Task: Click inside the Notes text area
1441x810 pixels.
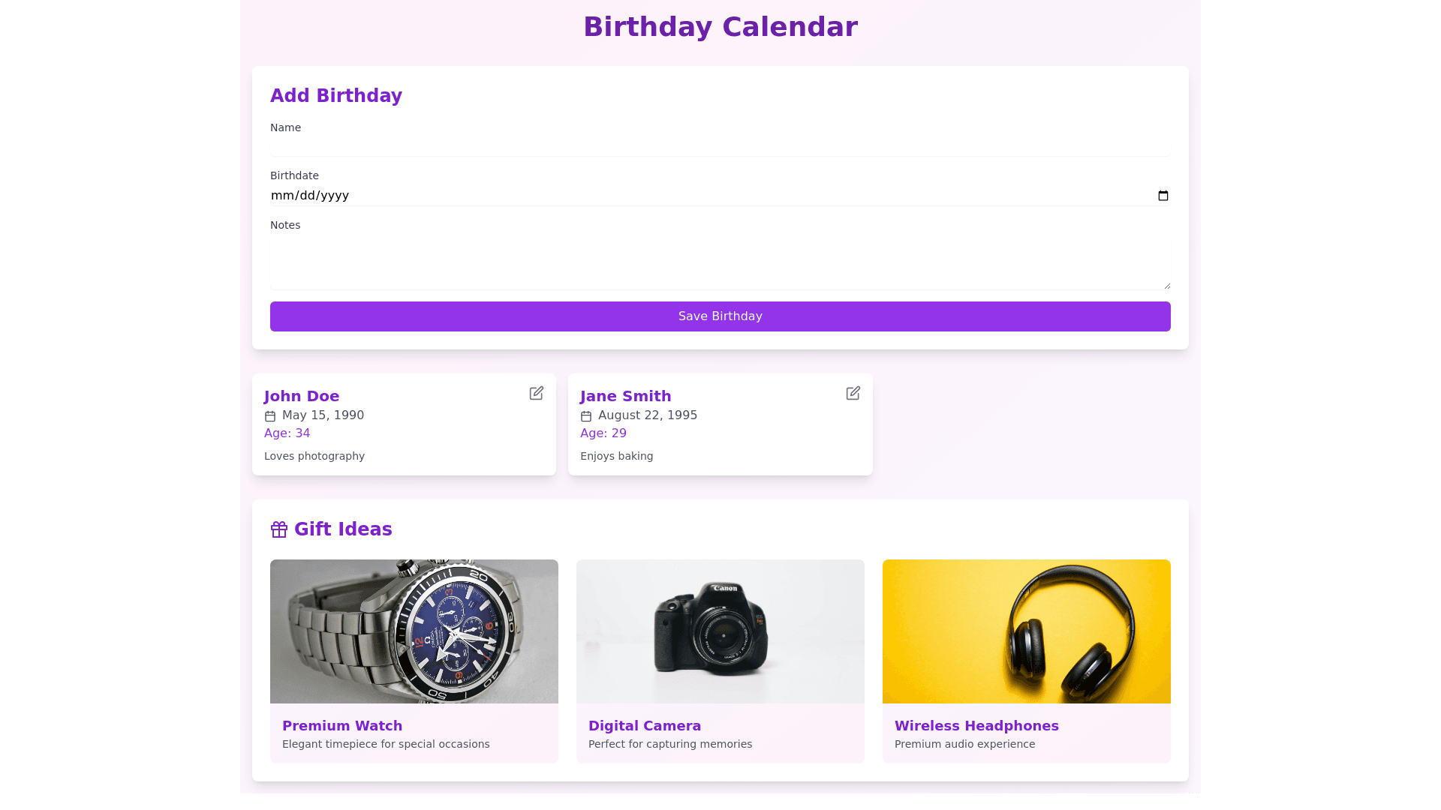Action: [720, 262]
